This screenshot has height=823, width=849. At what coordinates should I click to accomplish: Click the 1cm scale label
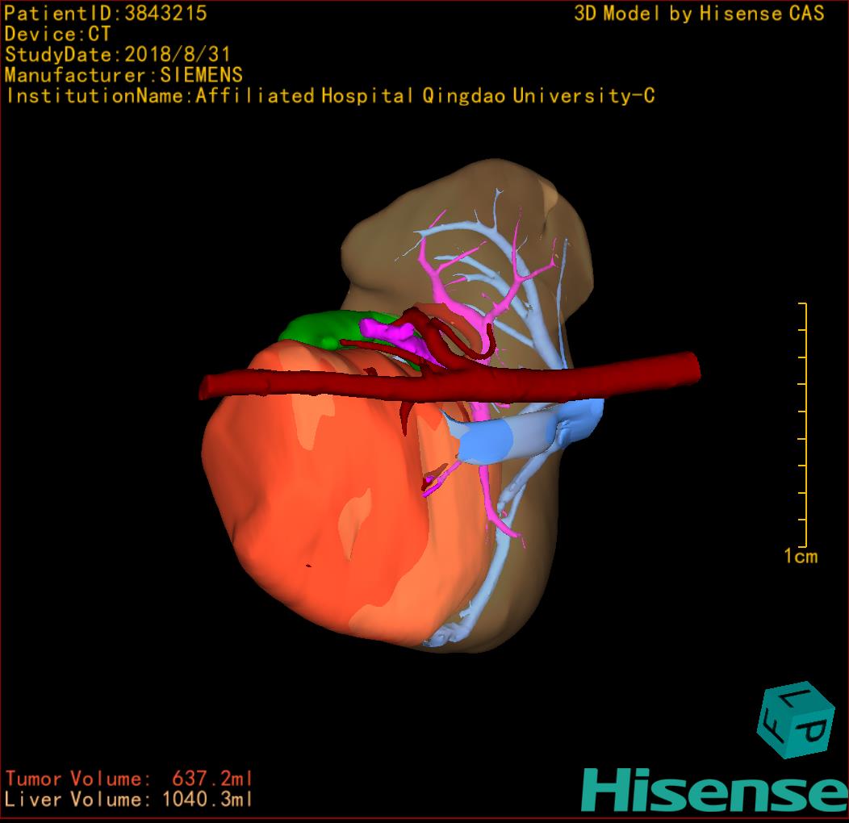tap(801, 556)
